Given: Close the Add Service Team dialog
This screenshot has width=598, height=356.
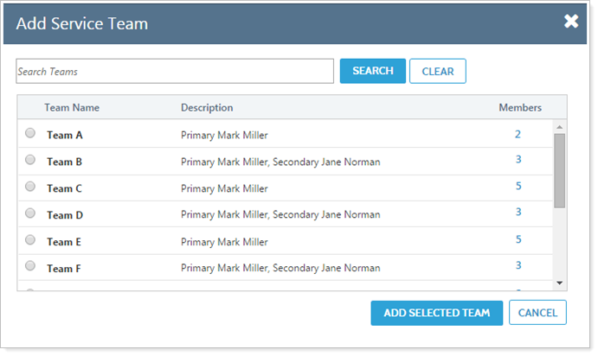Looking at the screenshot, I should click(571, 22).
